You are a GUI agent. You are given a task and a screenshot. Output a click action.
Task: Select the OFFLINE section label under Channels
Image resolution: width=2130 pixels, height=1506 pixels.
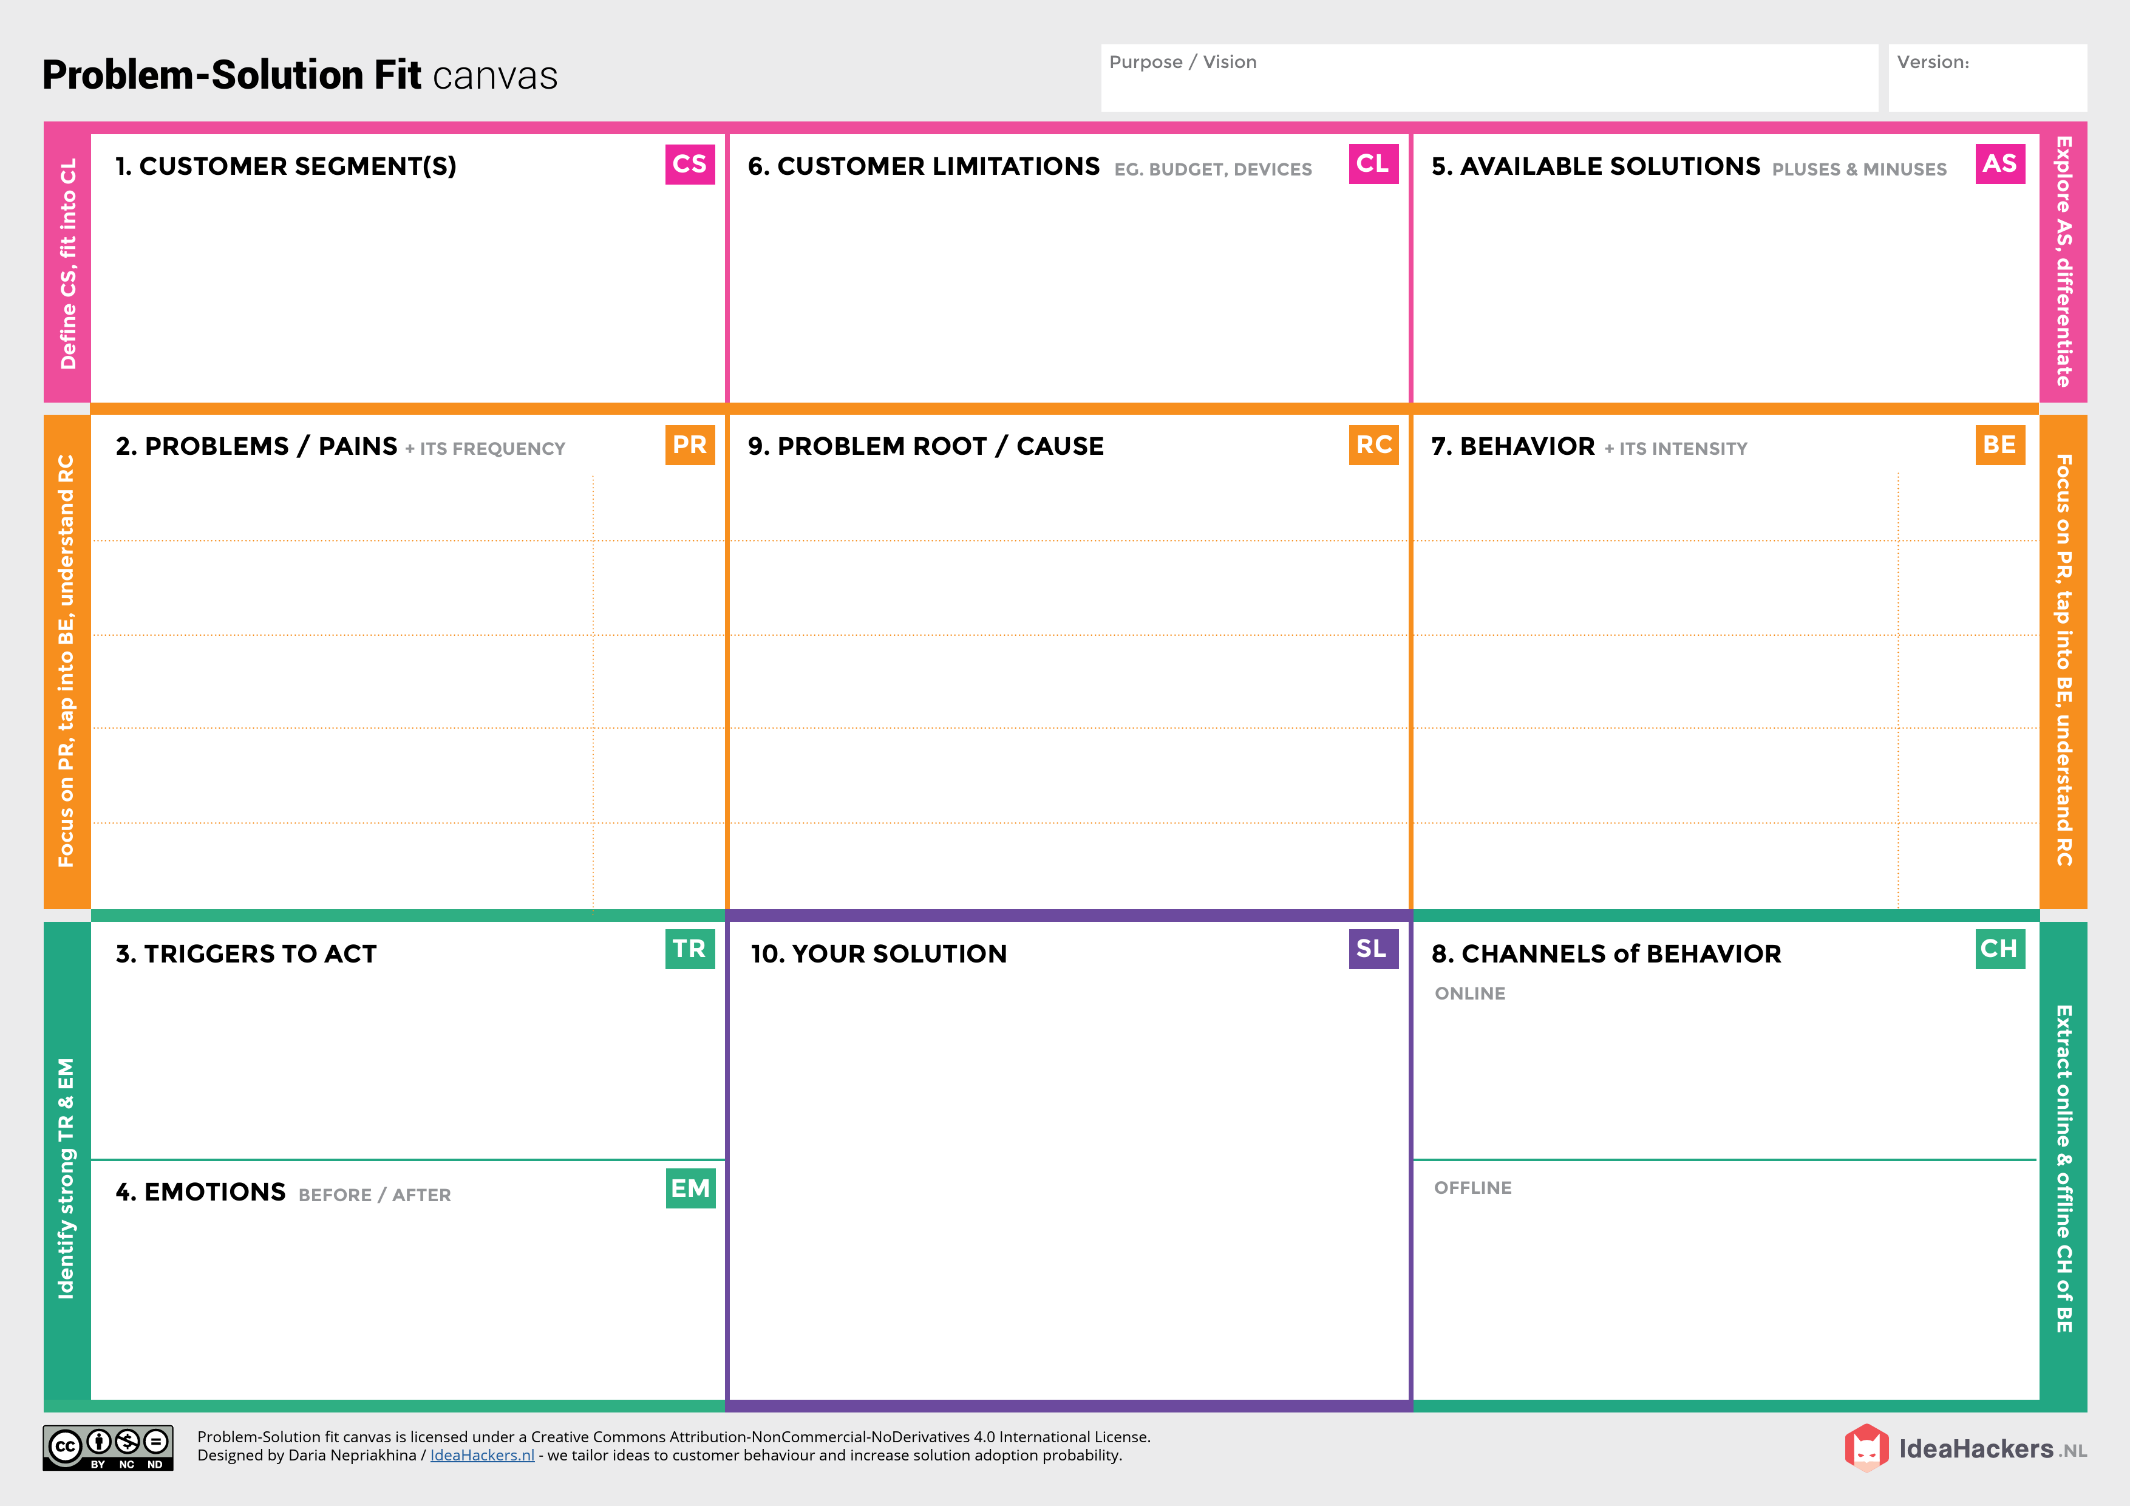1473,1188
